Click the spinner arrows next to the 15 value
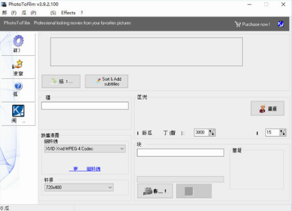The height and width of the screenshot is (211, 292). click(283, 132)
